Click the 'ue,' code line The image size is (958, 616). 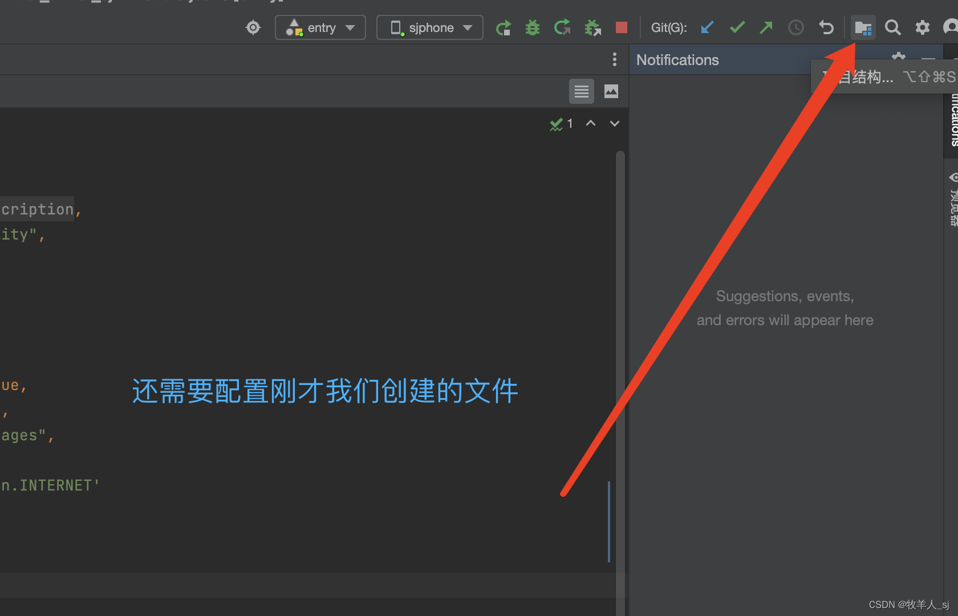(13, 386)
